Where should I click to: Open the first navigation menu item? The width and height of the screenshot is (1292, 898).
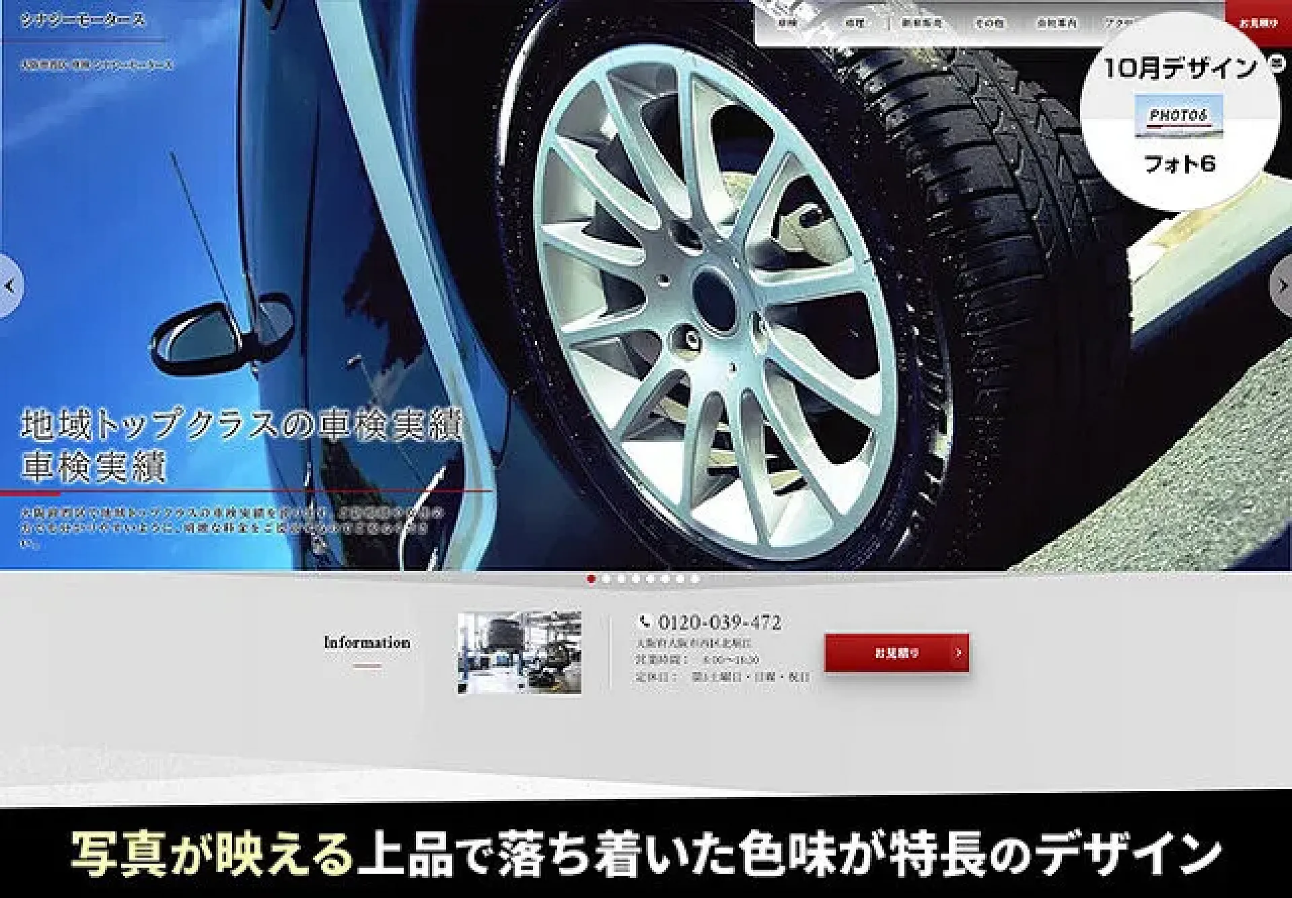click(787, 24)
